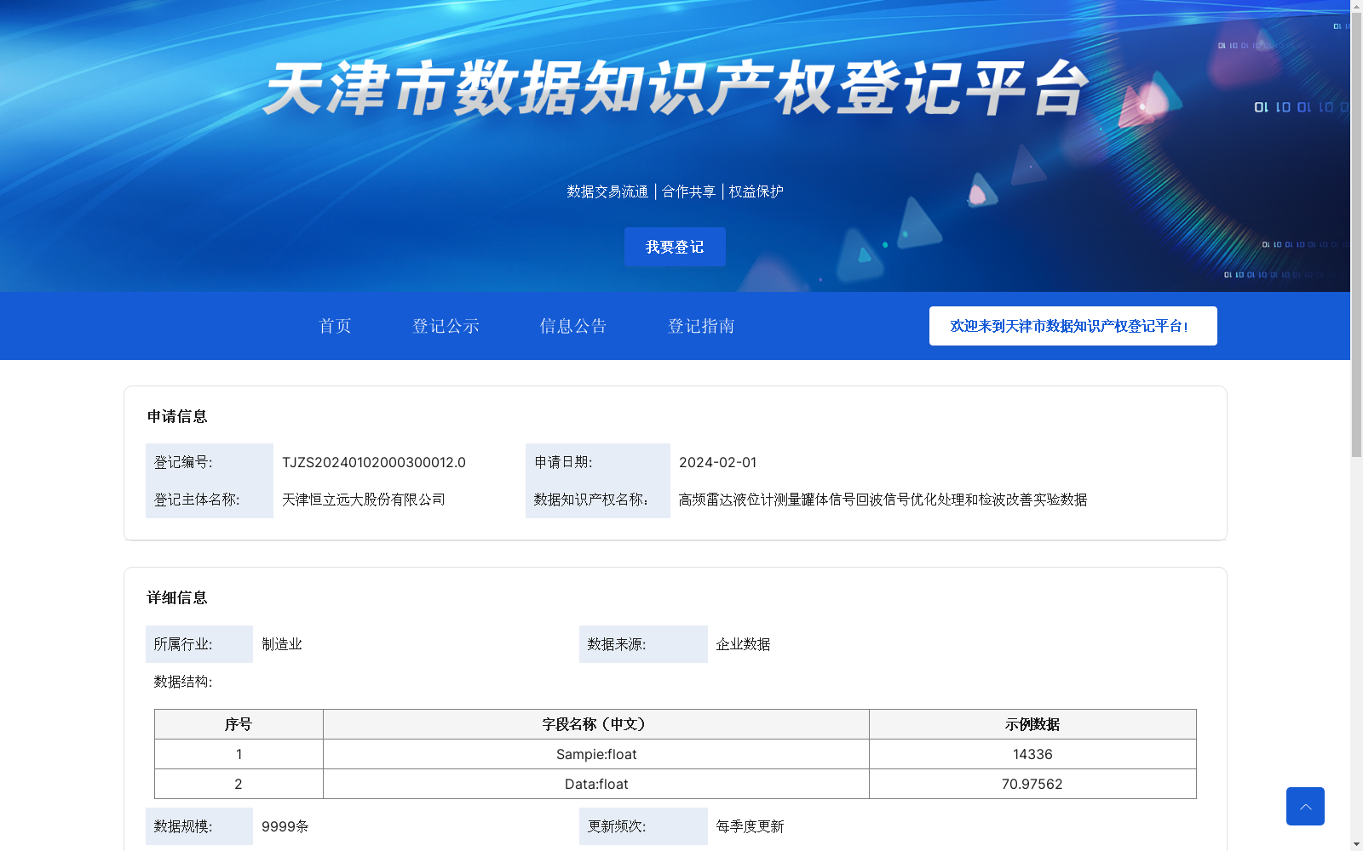
Task: Click the data source value 企业数据
Action: pyautogui.click(x=743, y=644)
